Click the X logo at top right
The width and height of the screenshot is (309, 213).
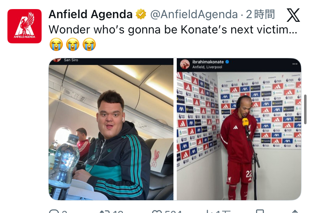pyautogui.click(x=293, y=15)
